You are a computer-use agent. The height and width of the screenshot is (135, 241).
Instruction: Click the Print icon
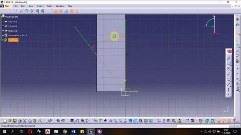20,121
